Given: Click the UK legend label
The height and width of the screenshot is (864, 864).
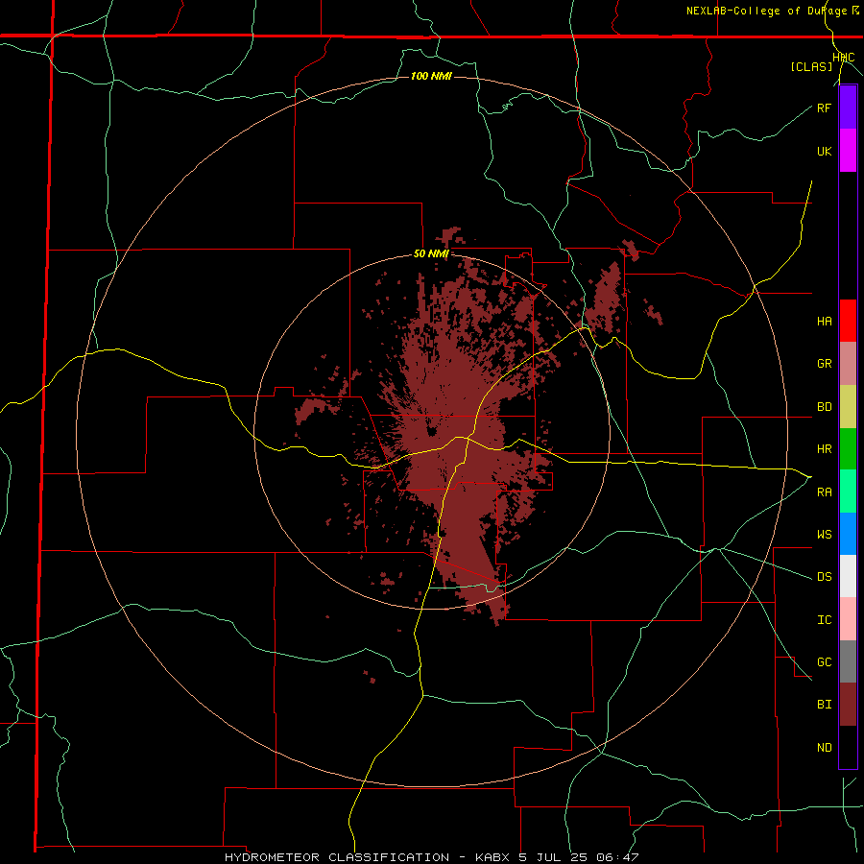Looking at the screenshot, I should (824, 151).
